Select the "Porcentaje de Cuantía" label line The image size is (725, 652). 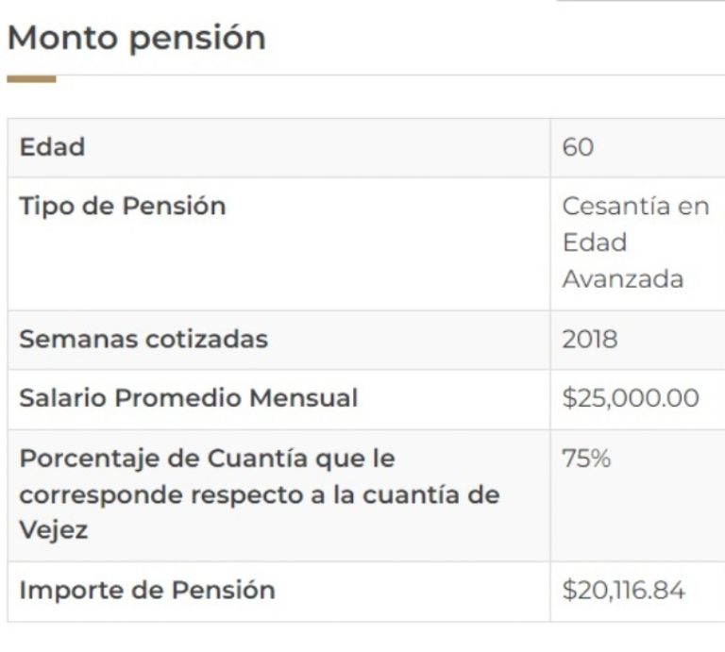208,459
